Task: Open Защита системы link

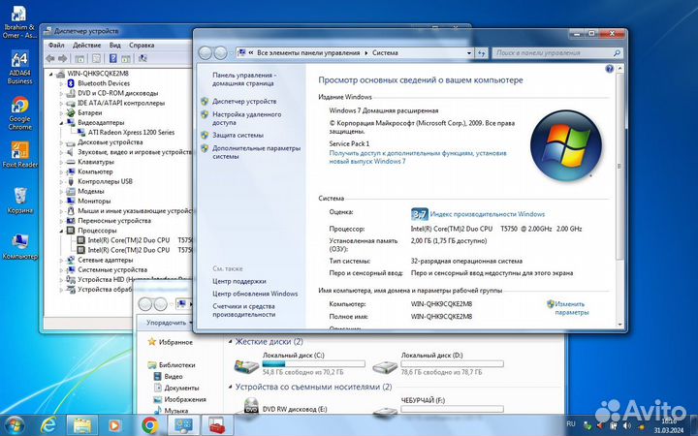Action: (238, 136)
